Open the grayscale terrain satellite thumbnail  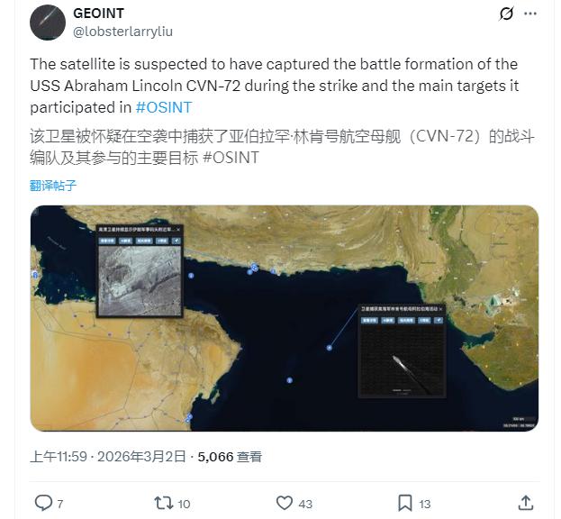pos(139,279)
